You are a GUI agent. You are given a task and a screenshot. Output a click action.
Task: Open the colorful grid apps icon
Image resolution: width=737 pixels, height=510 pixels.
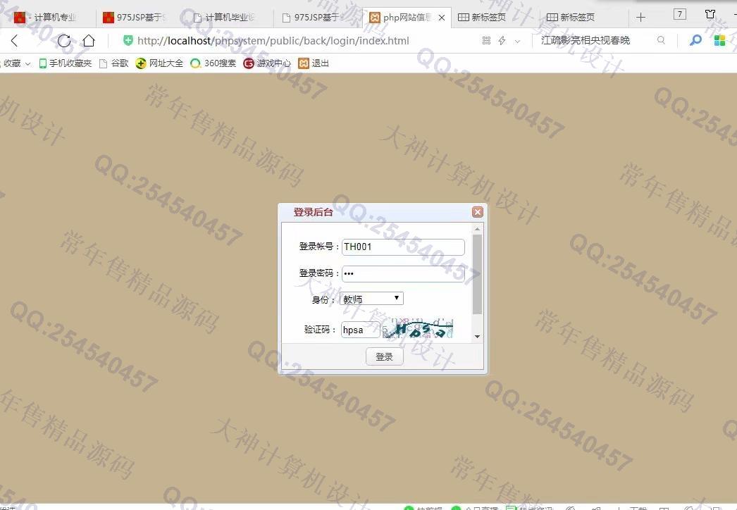pos(719,40)
